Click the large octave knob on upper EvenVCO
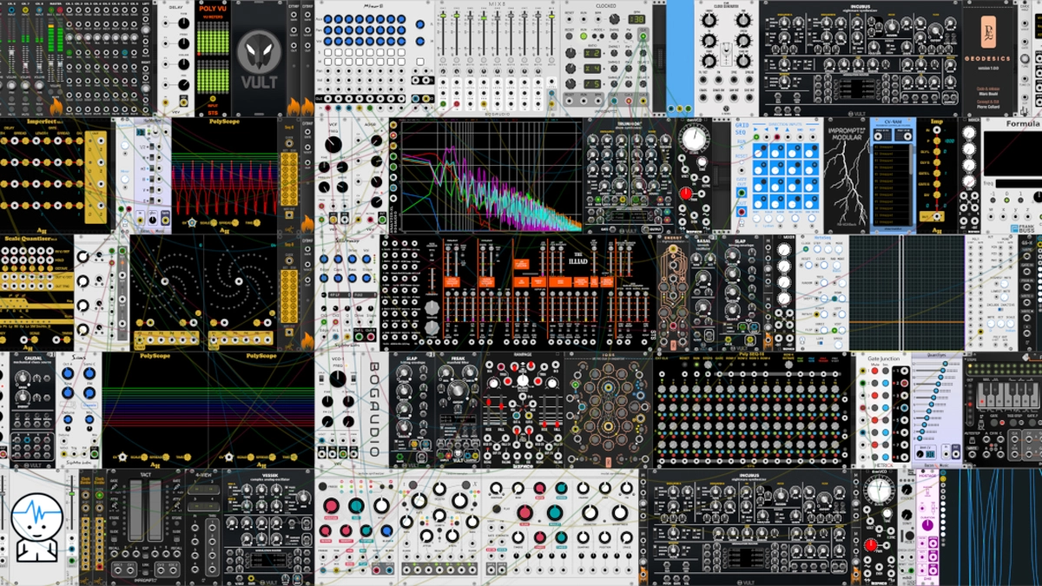 692,139
